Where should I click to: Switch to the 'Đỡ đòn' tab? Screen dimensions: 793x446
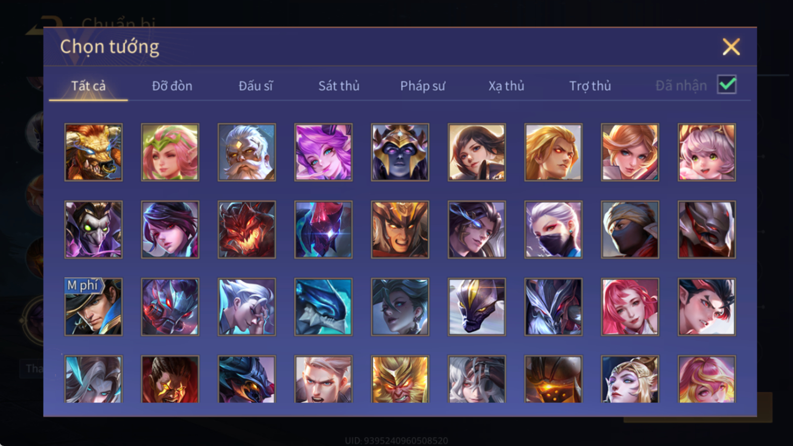172,86
